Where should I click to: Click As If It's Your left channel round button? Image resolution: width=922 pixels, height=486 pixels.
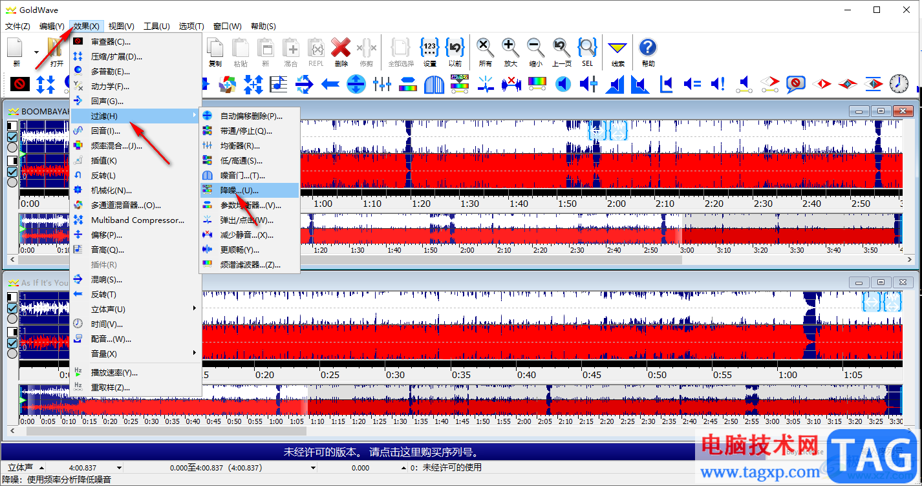[12, 319]
